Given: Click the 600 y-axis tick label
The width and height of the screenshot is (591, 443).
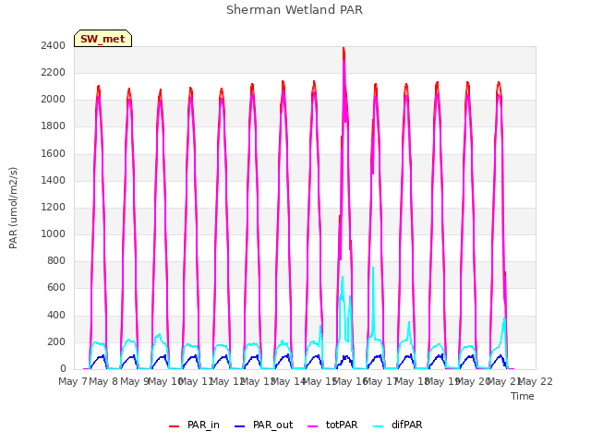Looking at the screenshot, I should (56, 288).
